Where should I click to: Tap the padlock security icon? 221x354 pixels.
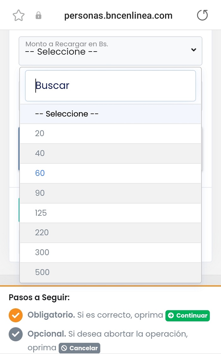(39, 16)
